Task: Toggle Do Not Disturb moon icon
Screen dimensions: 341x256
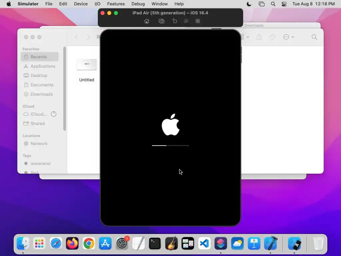Action: (249, 4)
